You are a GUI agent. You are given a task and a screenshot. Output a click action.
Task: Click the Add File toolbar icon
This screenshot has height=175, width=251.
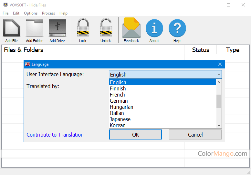[11, 28]
